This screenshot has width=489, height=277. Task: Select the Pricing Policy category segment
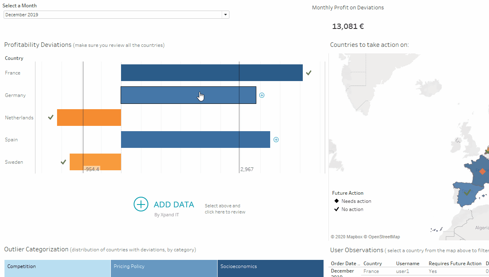pyautogui.click(x=163, y=268)
